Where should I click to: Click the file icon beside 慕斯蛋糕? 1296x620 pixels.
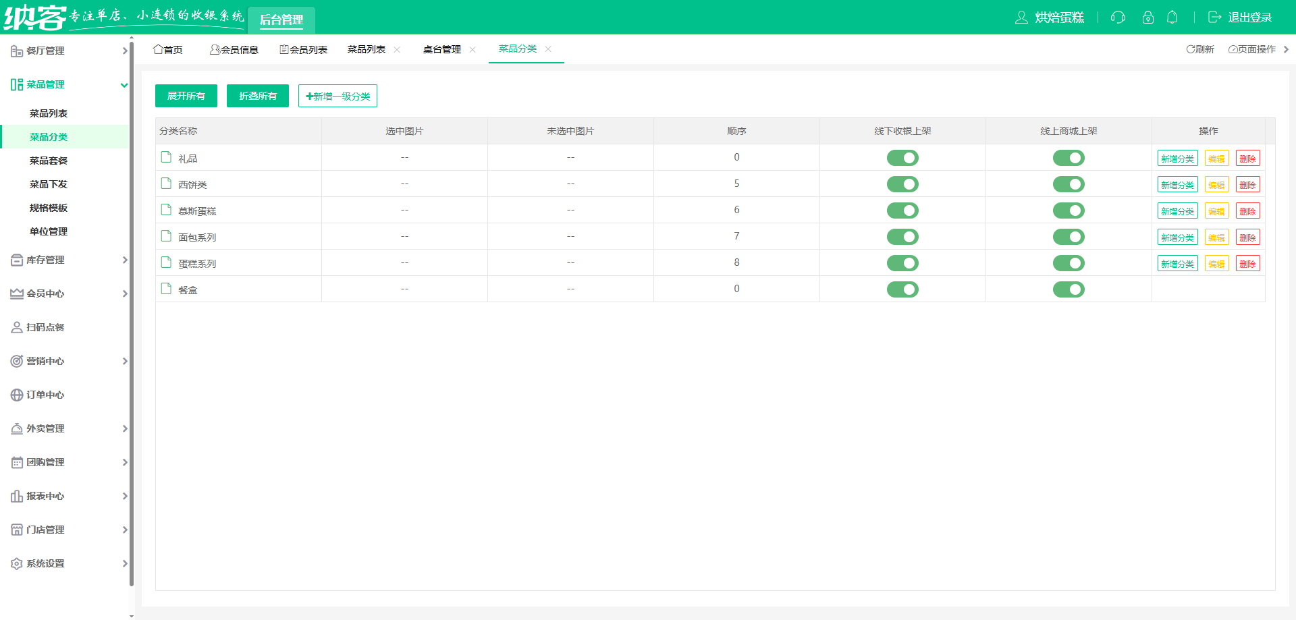click(x=166, y=210)
